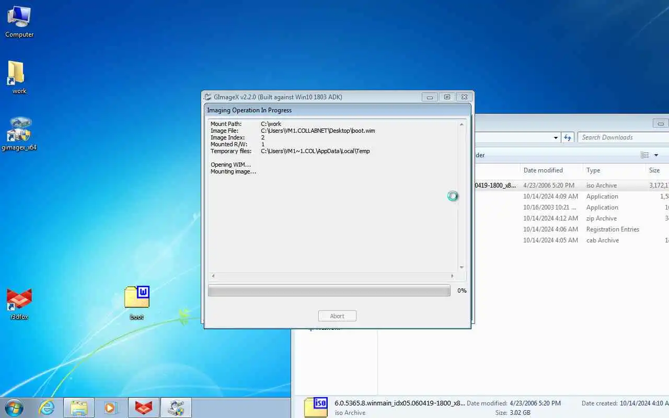Maximize the GImageX window
This screenshot has width=669, height=418.
446,97
